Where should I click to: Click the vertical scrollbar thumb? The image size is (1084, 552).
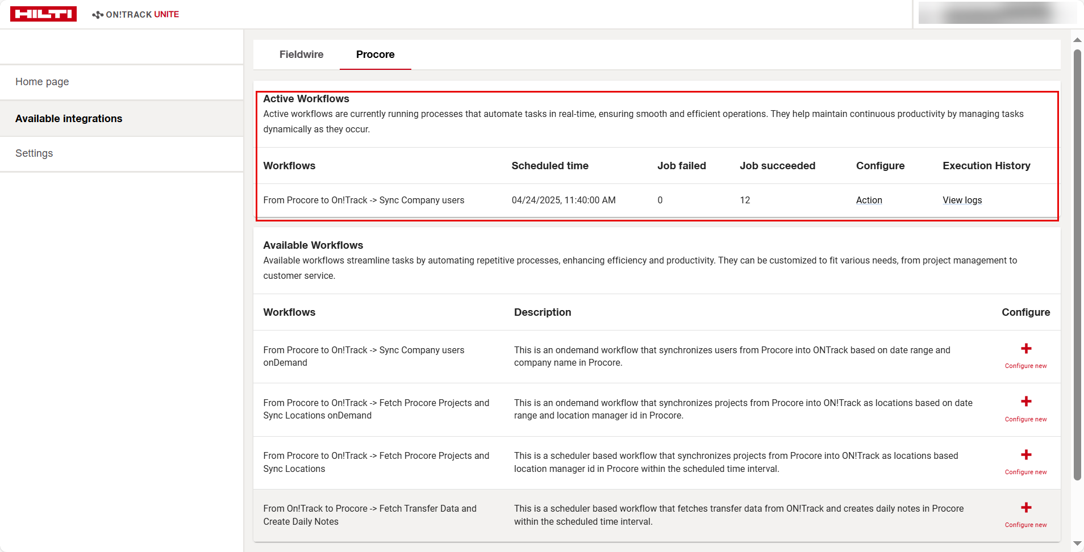1077,265
